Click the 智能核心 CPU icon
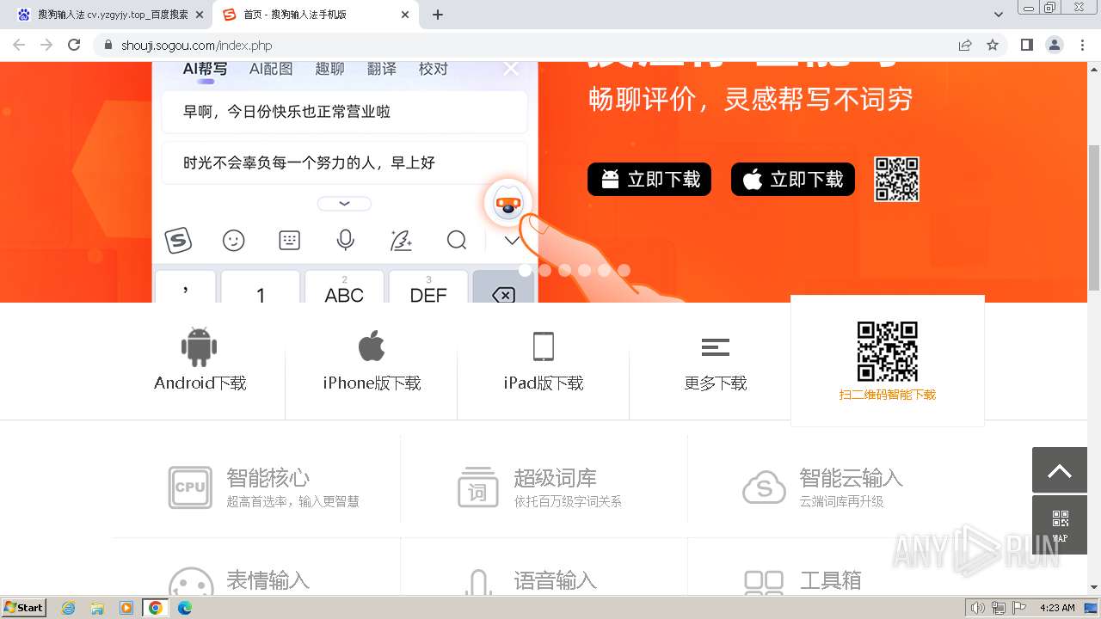Viewport: 1101px width, 619px height. [x=190, y=487]
